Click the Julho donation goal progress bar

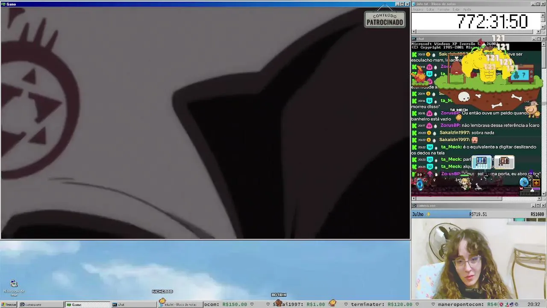[478, 214]
